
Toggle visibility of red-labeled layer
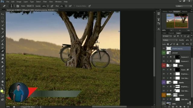[164, 65]
